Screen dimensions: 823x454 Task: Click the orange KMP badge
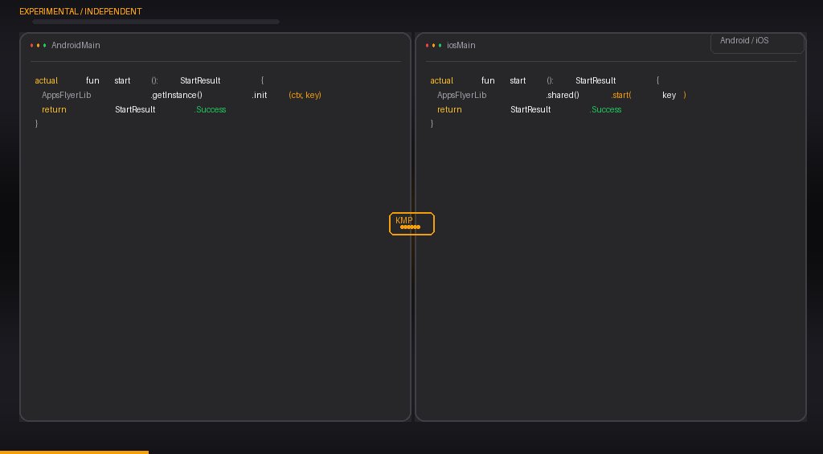[x=412, y=223]
